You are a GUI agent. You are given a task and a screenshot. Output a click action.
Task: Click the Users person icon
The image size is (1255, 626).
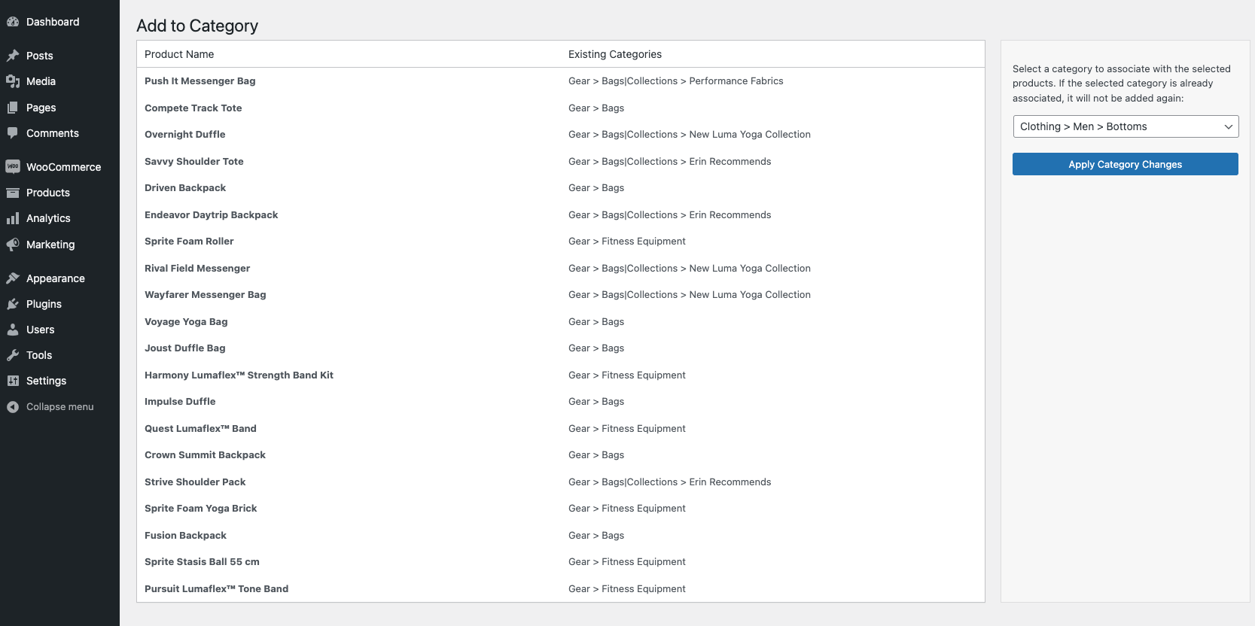click(13, 330)
